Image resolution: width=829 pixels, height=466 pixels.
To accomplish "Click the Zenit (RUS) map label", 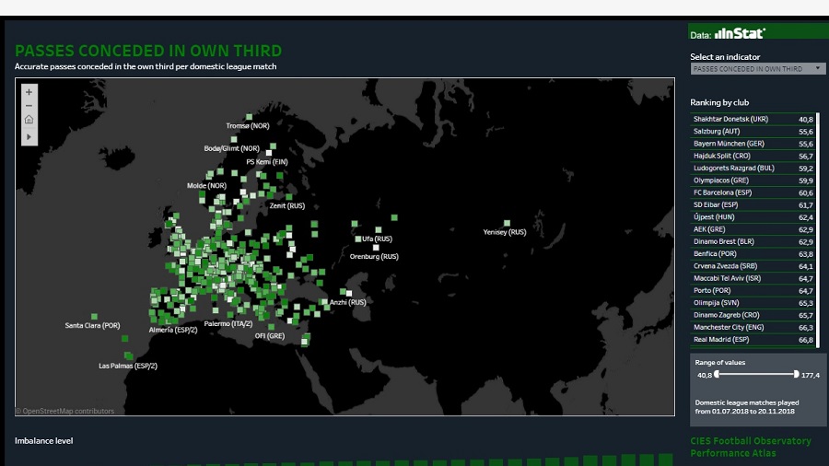I will (x=287, y=205).
